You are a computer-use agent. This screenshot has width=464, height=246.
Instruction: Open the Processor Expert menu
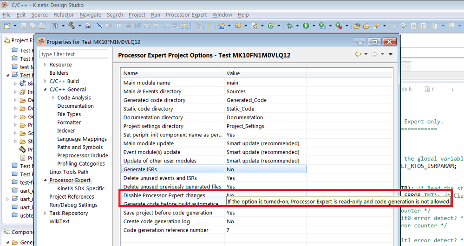point(186,15)
